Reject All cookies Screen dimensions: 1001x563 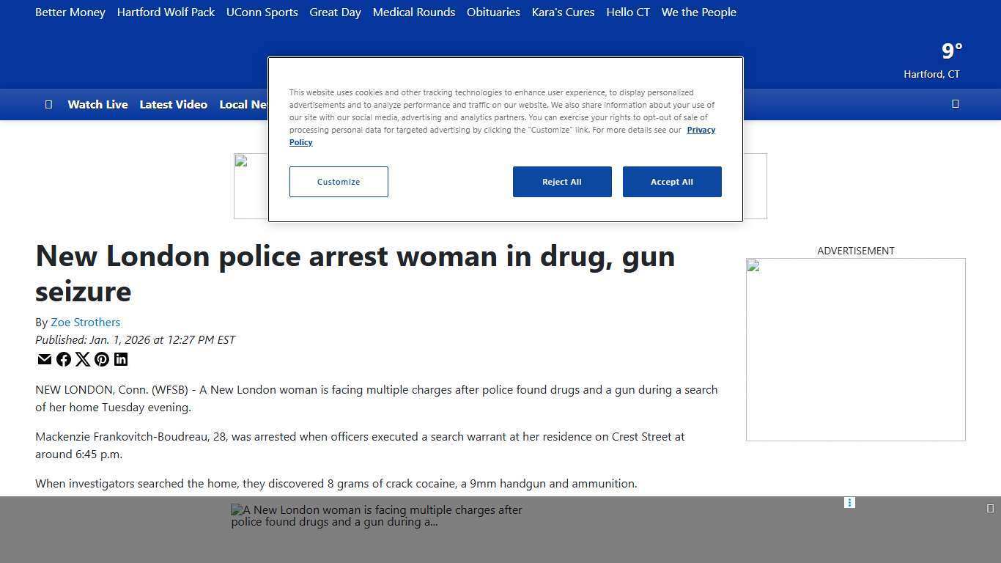(x=562, y=181)
